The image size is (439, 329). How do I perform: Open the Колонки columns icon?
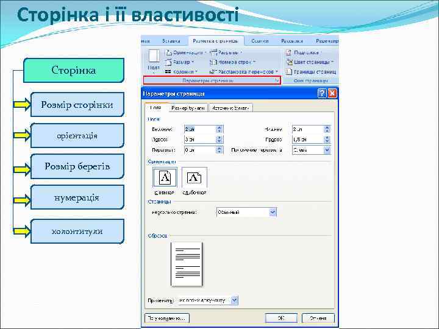168,72
